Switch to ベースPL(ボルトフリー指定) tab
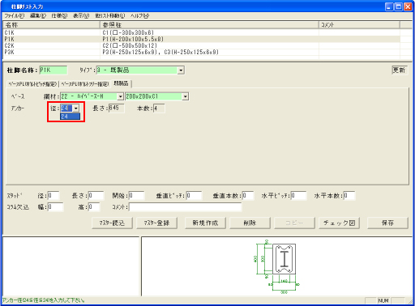The width and height of the screenshot is (415, 306). coord(85,84)
